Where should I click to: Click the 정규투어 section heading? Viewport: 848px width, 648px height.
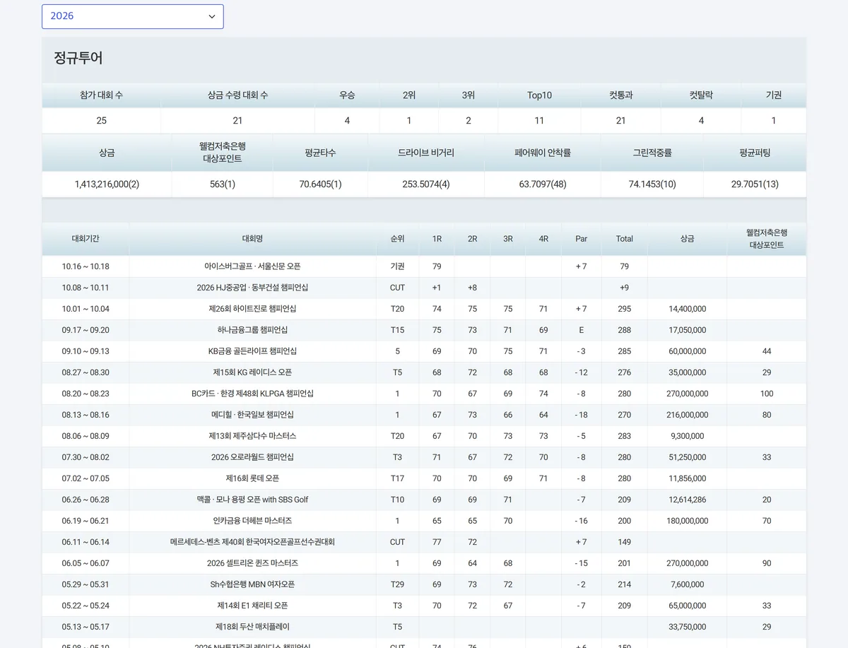click(78, 58)
